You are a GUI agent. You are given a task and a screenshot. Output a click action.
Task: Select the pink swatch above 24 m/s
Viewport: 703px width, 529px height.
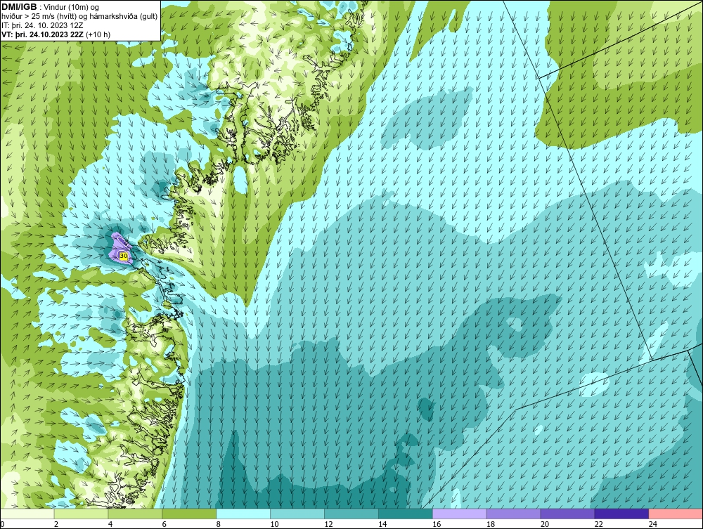click(676, 514)
